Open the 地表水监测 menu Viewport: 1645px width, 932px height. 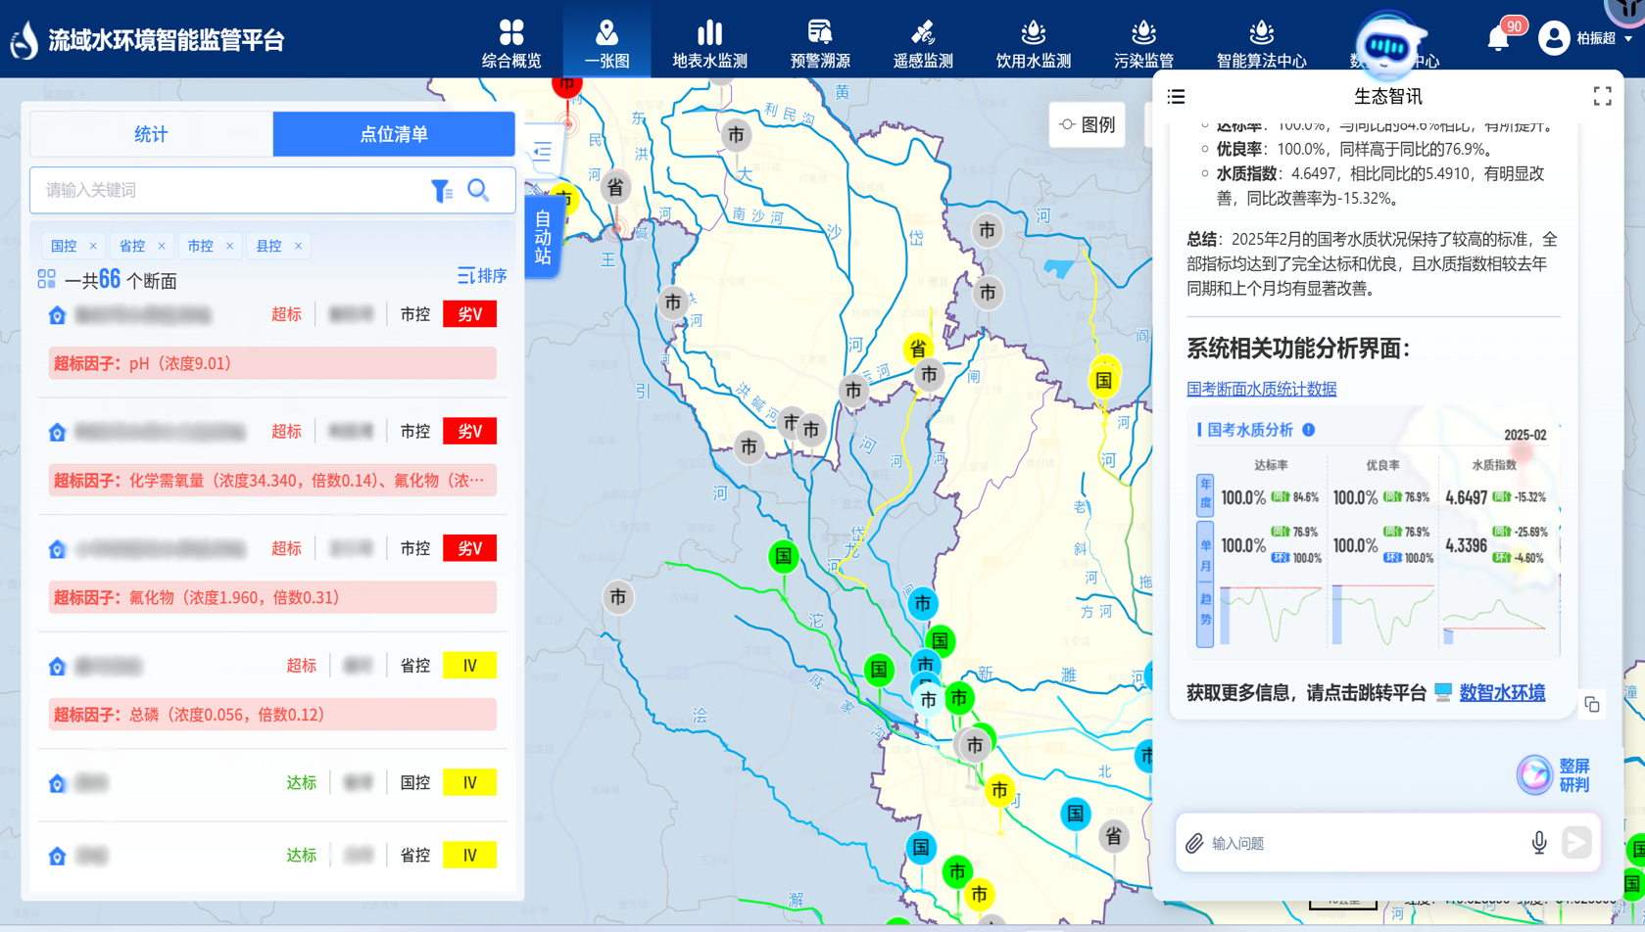click(x=709, y=43)
